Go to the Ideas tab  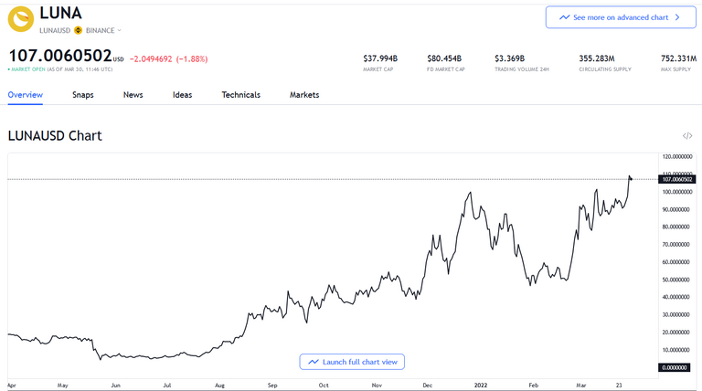(182, 95)
